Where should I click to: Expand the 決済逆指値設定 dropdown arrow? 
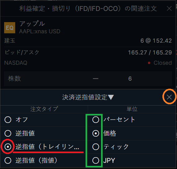111,97
